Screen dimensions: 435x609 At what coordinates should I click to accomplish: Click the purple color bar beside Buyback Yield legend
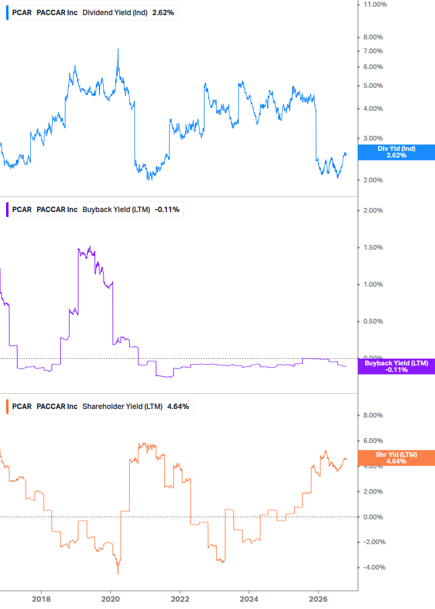[7, 210]
